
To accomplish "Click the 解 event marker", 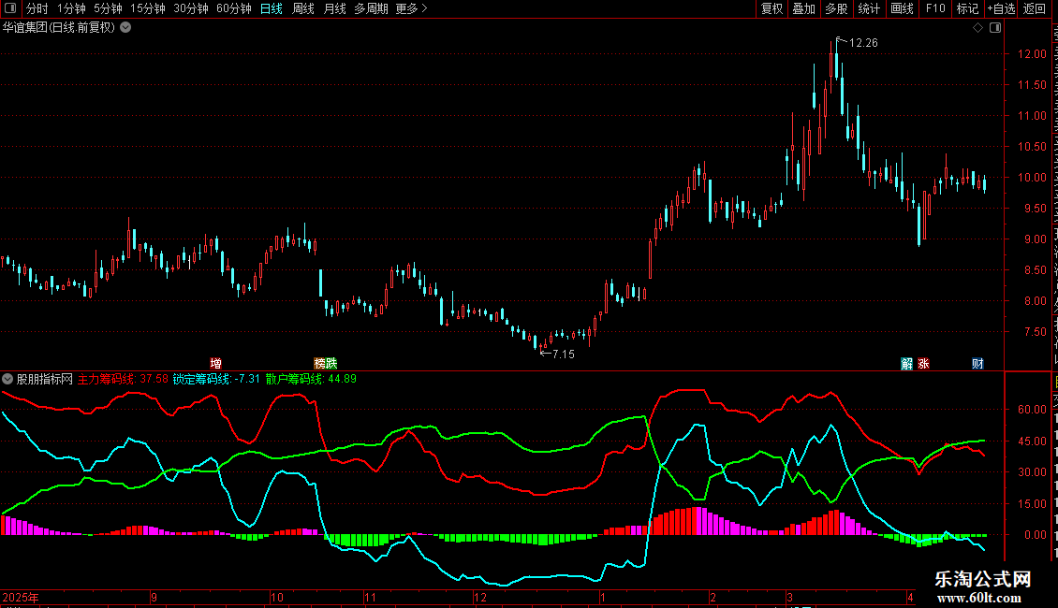I will pyautogui.click(x=907, y=363).
